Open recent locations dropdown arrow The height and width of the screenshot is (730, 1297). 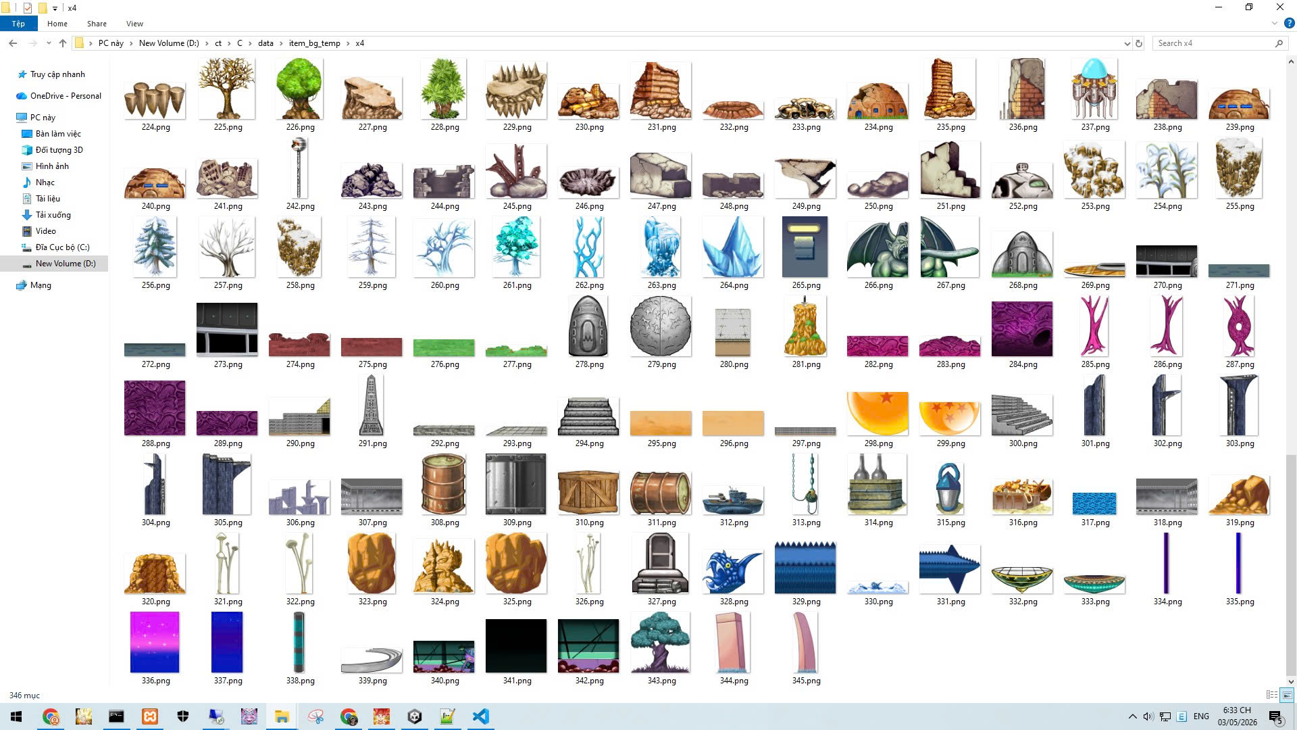(x=49, y=43)
